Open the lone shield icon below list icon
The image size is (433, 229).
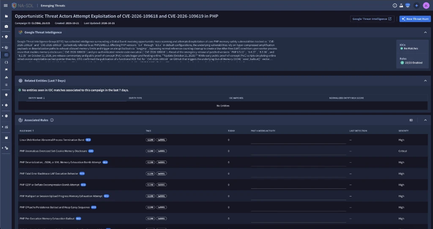[x=6, y=95]
